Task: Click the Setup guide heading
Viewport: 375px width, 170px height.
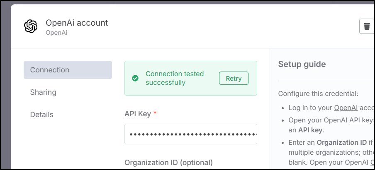Action: (x=302, y=64)
